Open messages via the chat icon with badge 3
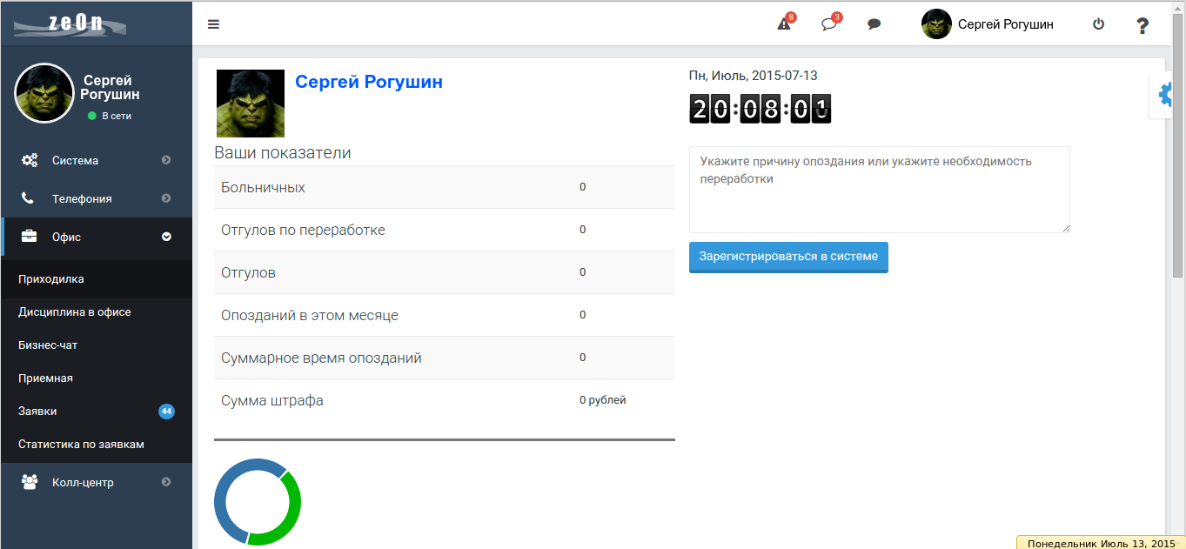Image resolution: width=1186 pixels, height=549 pixels. tap(828, 23)
